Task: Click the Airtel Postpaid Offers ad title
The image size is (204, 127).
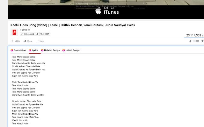Action: 87,3
